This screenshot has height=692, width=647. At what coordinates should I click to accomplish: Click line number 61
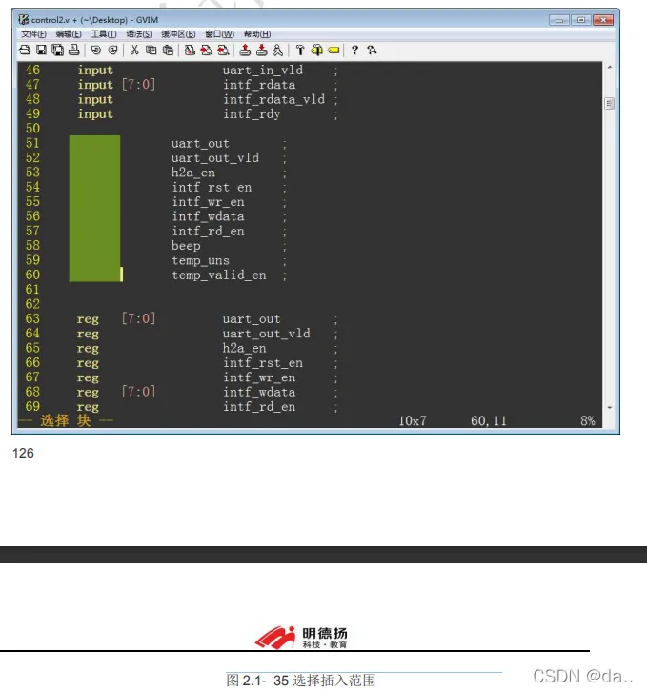(x=32, y=290)
